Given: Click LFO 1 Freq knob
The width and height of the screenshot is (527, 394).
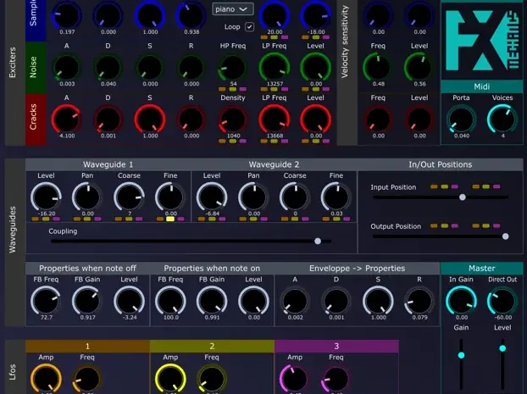Looking at the screenshot, I should [x=87, y=379].
